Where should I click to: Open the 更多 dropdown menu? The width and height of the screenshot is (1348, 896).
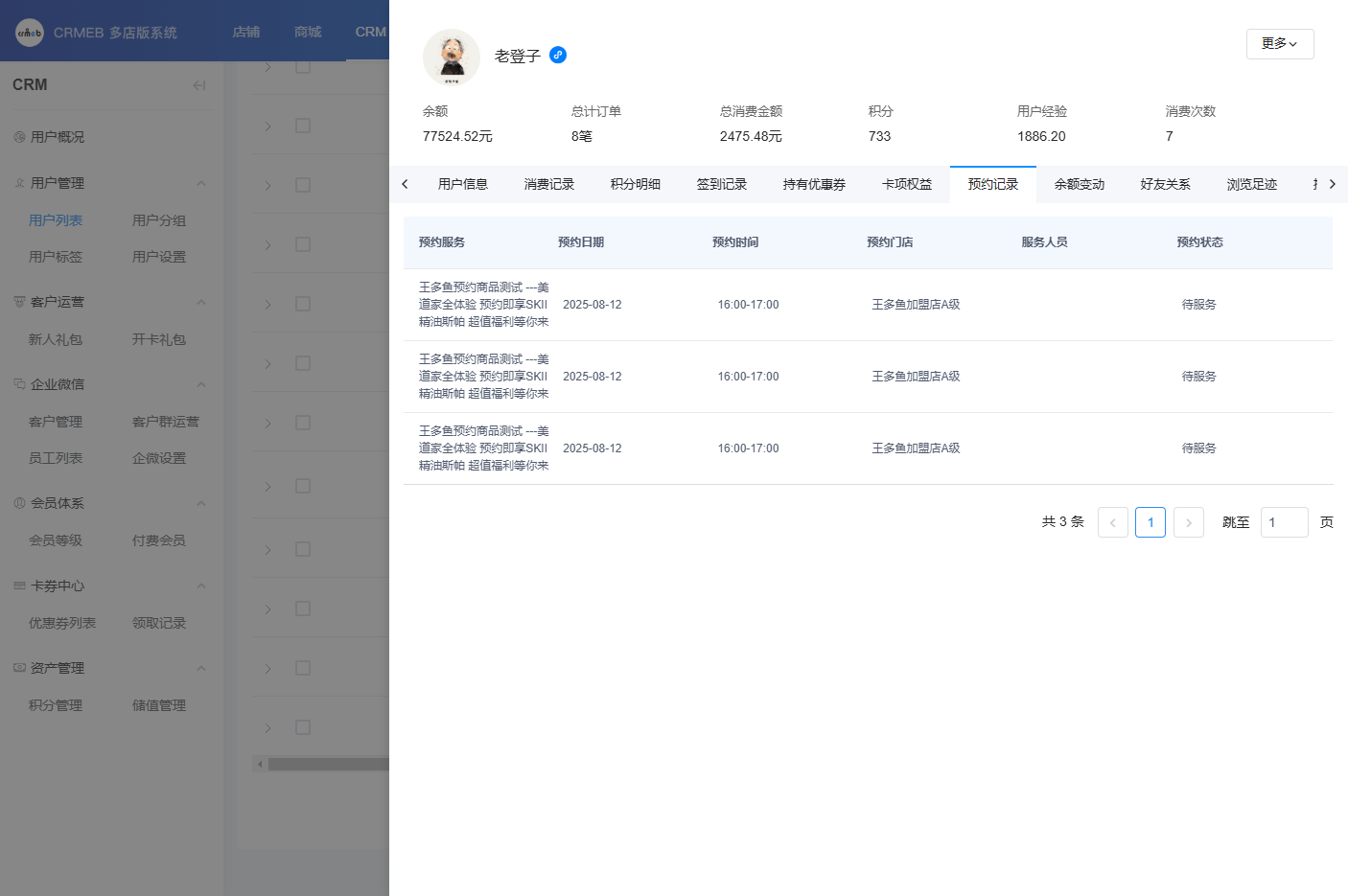[x=1279, y=44]
